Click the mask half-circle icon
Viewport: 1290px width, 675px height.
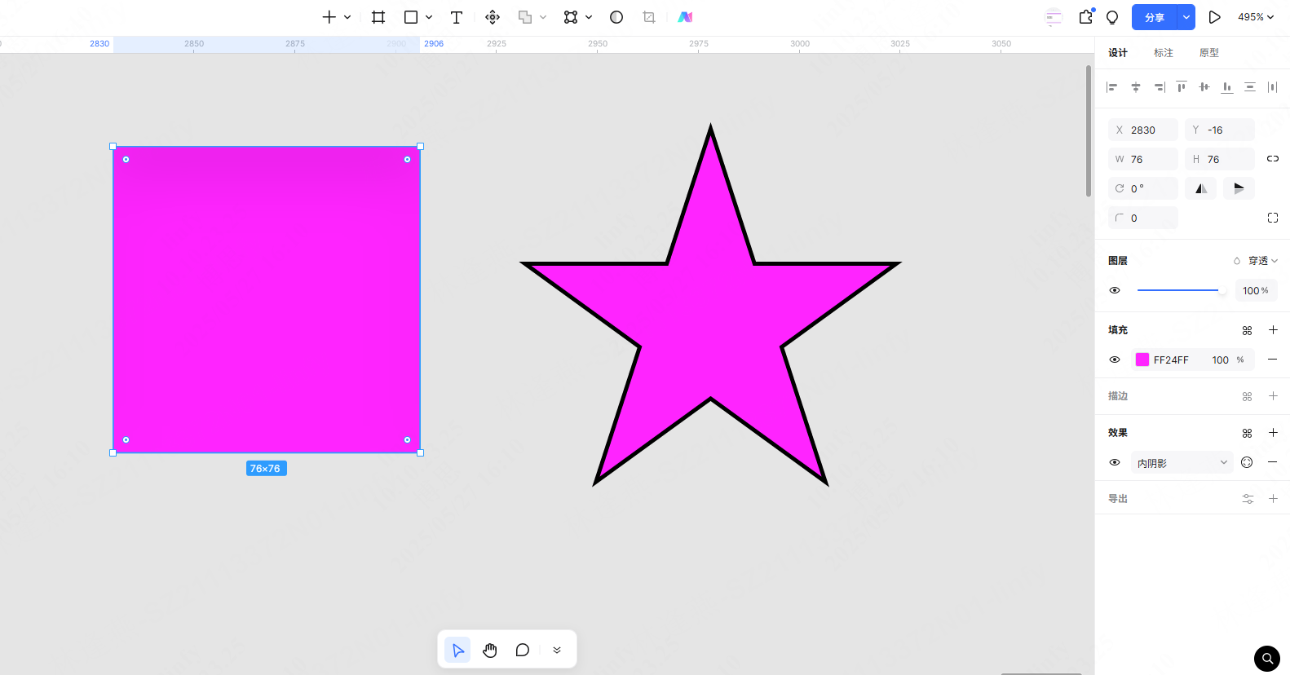coord(616,17)
